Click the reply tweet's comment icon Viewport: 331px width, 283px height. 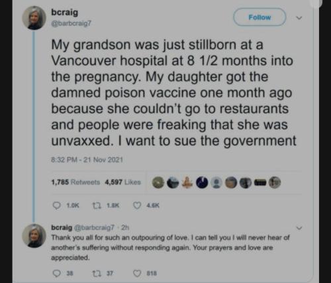point(57,273)
